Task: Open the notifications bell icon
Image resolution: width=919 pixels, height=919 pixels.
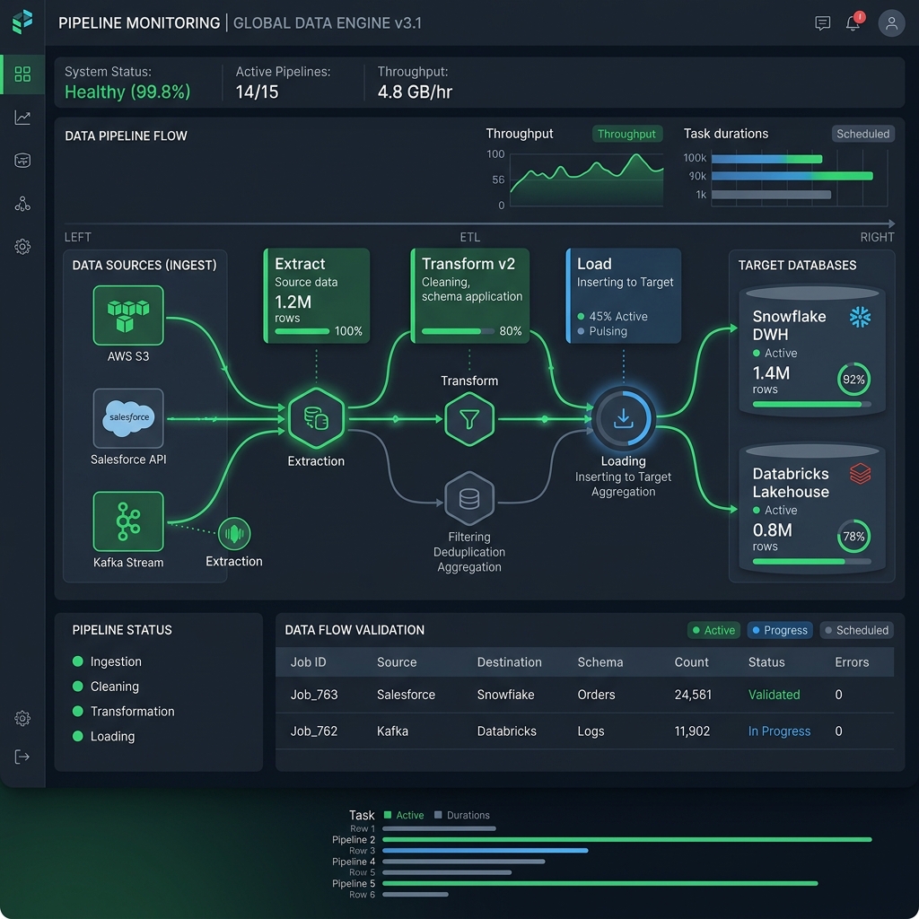Action: coord(853,22)
